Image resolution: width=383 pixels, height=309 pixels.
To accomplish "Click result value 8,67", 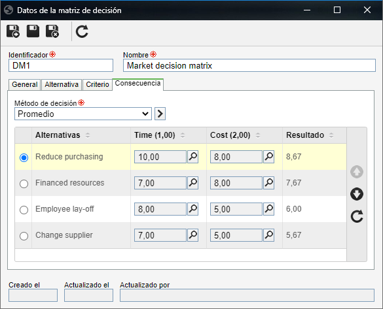I will pos(293,157).
